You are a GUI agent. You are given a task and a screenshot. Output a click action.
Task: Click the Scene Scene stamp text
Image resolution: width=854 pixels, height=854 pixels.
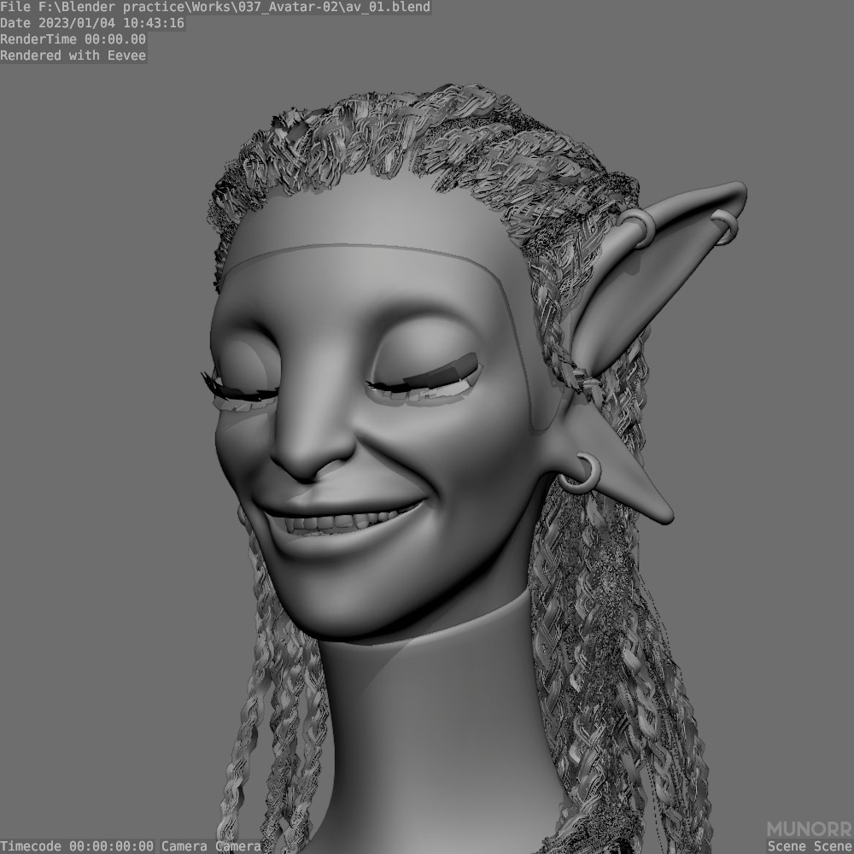tap(810, 846)
